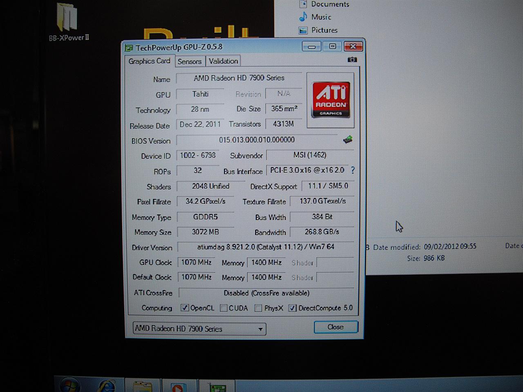The width and height of the screenshot is (523, 392).
Task: Click the Pixel Fillrate 34.2 GPixel/s
Action: pyautogui.click(x=206, y=201)
